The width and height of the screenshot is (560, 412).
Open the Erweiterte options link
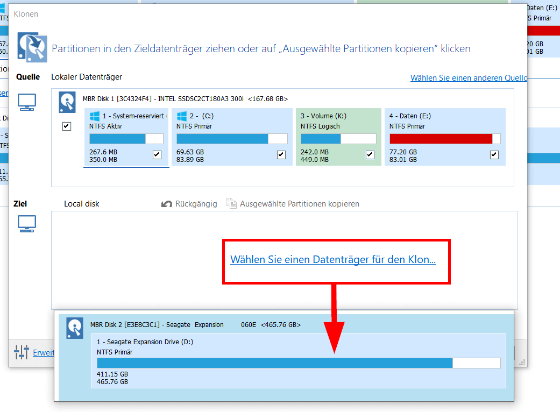44,353
